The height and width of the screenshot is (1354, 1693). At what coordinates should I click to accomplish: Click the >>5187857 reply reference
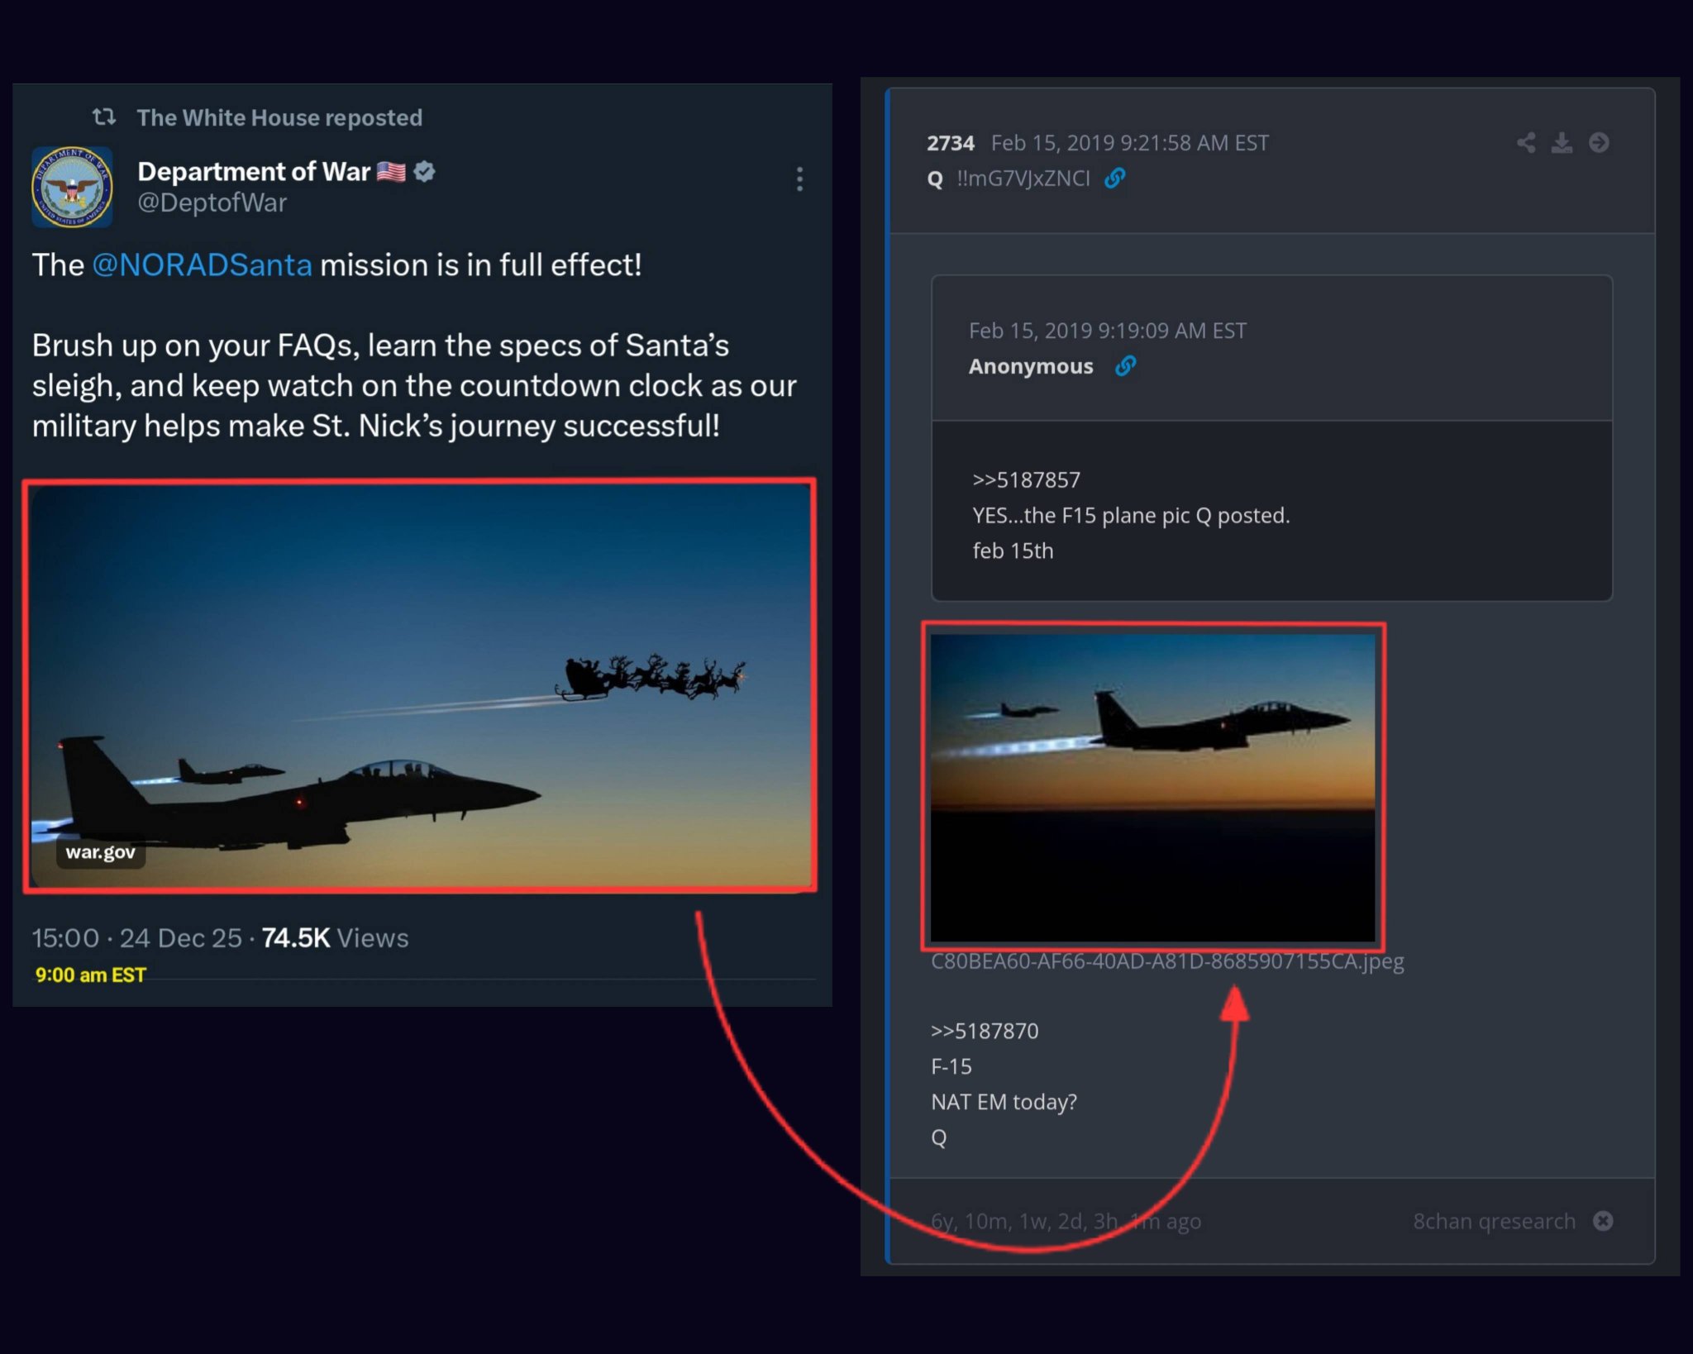(x=1026, y=479)
